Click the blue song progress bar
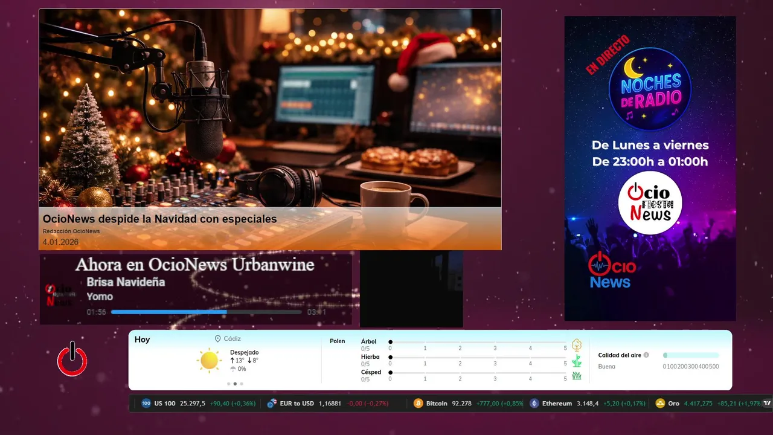This screenshot has width=773, height=435. click(x=207, y=312)
